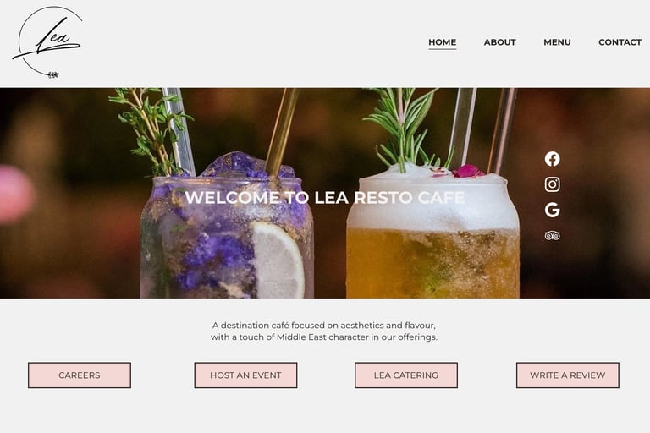Go to the Home menu item
Viewport: 650px width, 433px height.
(x=443, y=42)
